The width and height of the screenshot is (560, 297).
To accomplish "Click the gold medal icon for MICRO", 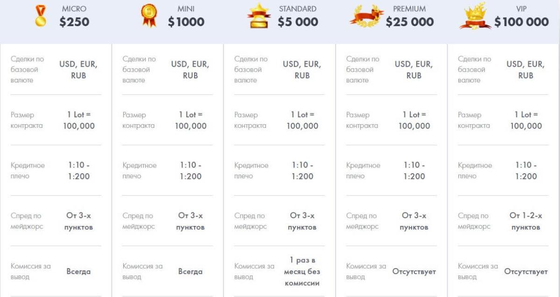I will coord(41,17).
